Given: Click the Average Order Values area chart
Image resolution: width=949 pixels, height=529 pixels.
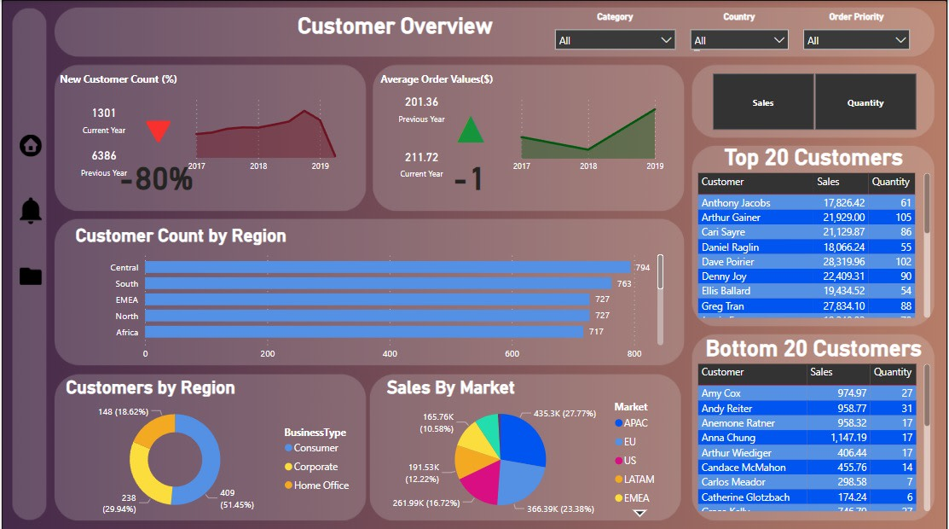Looking at the screenshot, I should (x=588, y=134).
